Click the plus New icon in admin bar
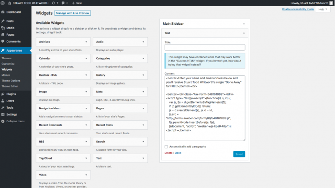Image resolution: width=335 pixels, height=188 pixels. (x=73, y=3)
